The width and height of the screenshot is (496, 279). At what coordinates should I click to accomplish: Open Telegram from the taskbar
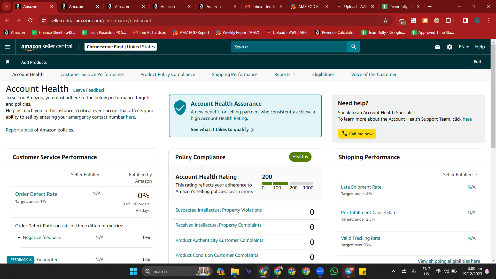tap(348, 272)
